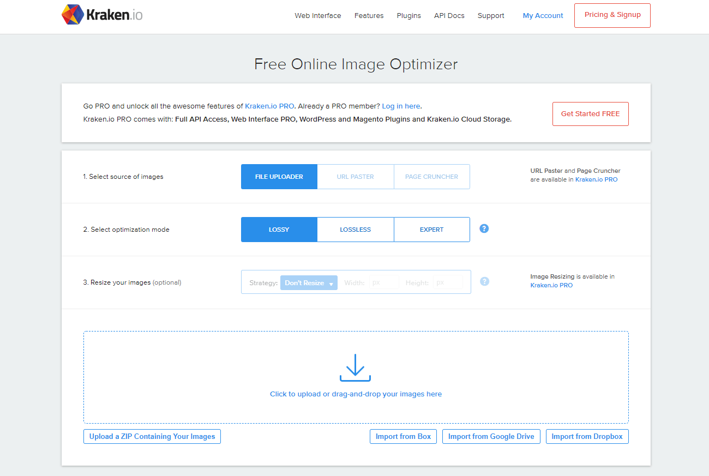Open the Plugins menu item
709x476 pixels.
pyautogui.click(x=409, y=16)
